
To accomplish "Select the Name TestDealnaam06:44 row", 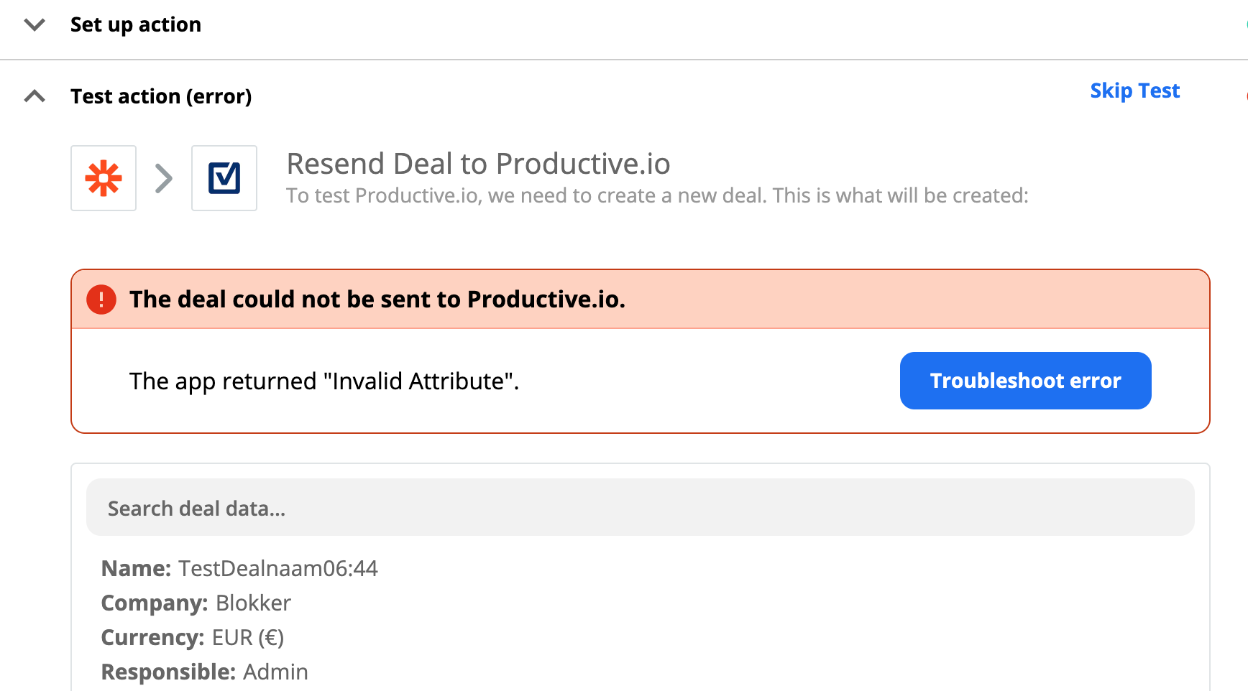I will coord(239,568).
